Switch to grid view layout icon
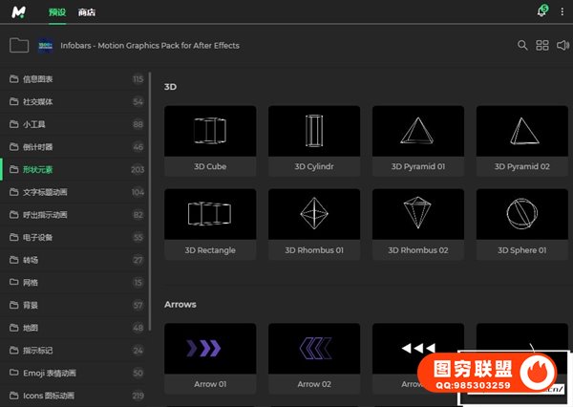 [542, 45]
